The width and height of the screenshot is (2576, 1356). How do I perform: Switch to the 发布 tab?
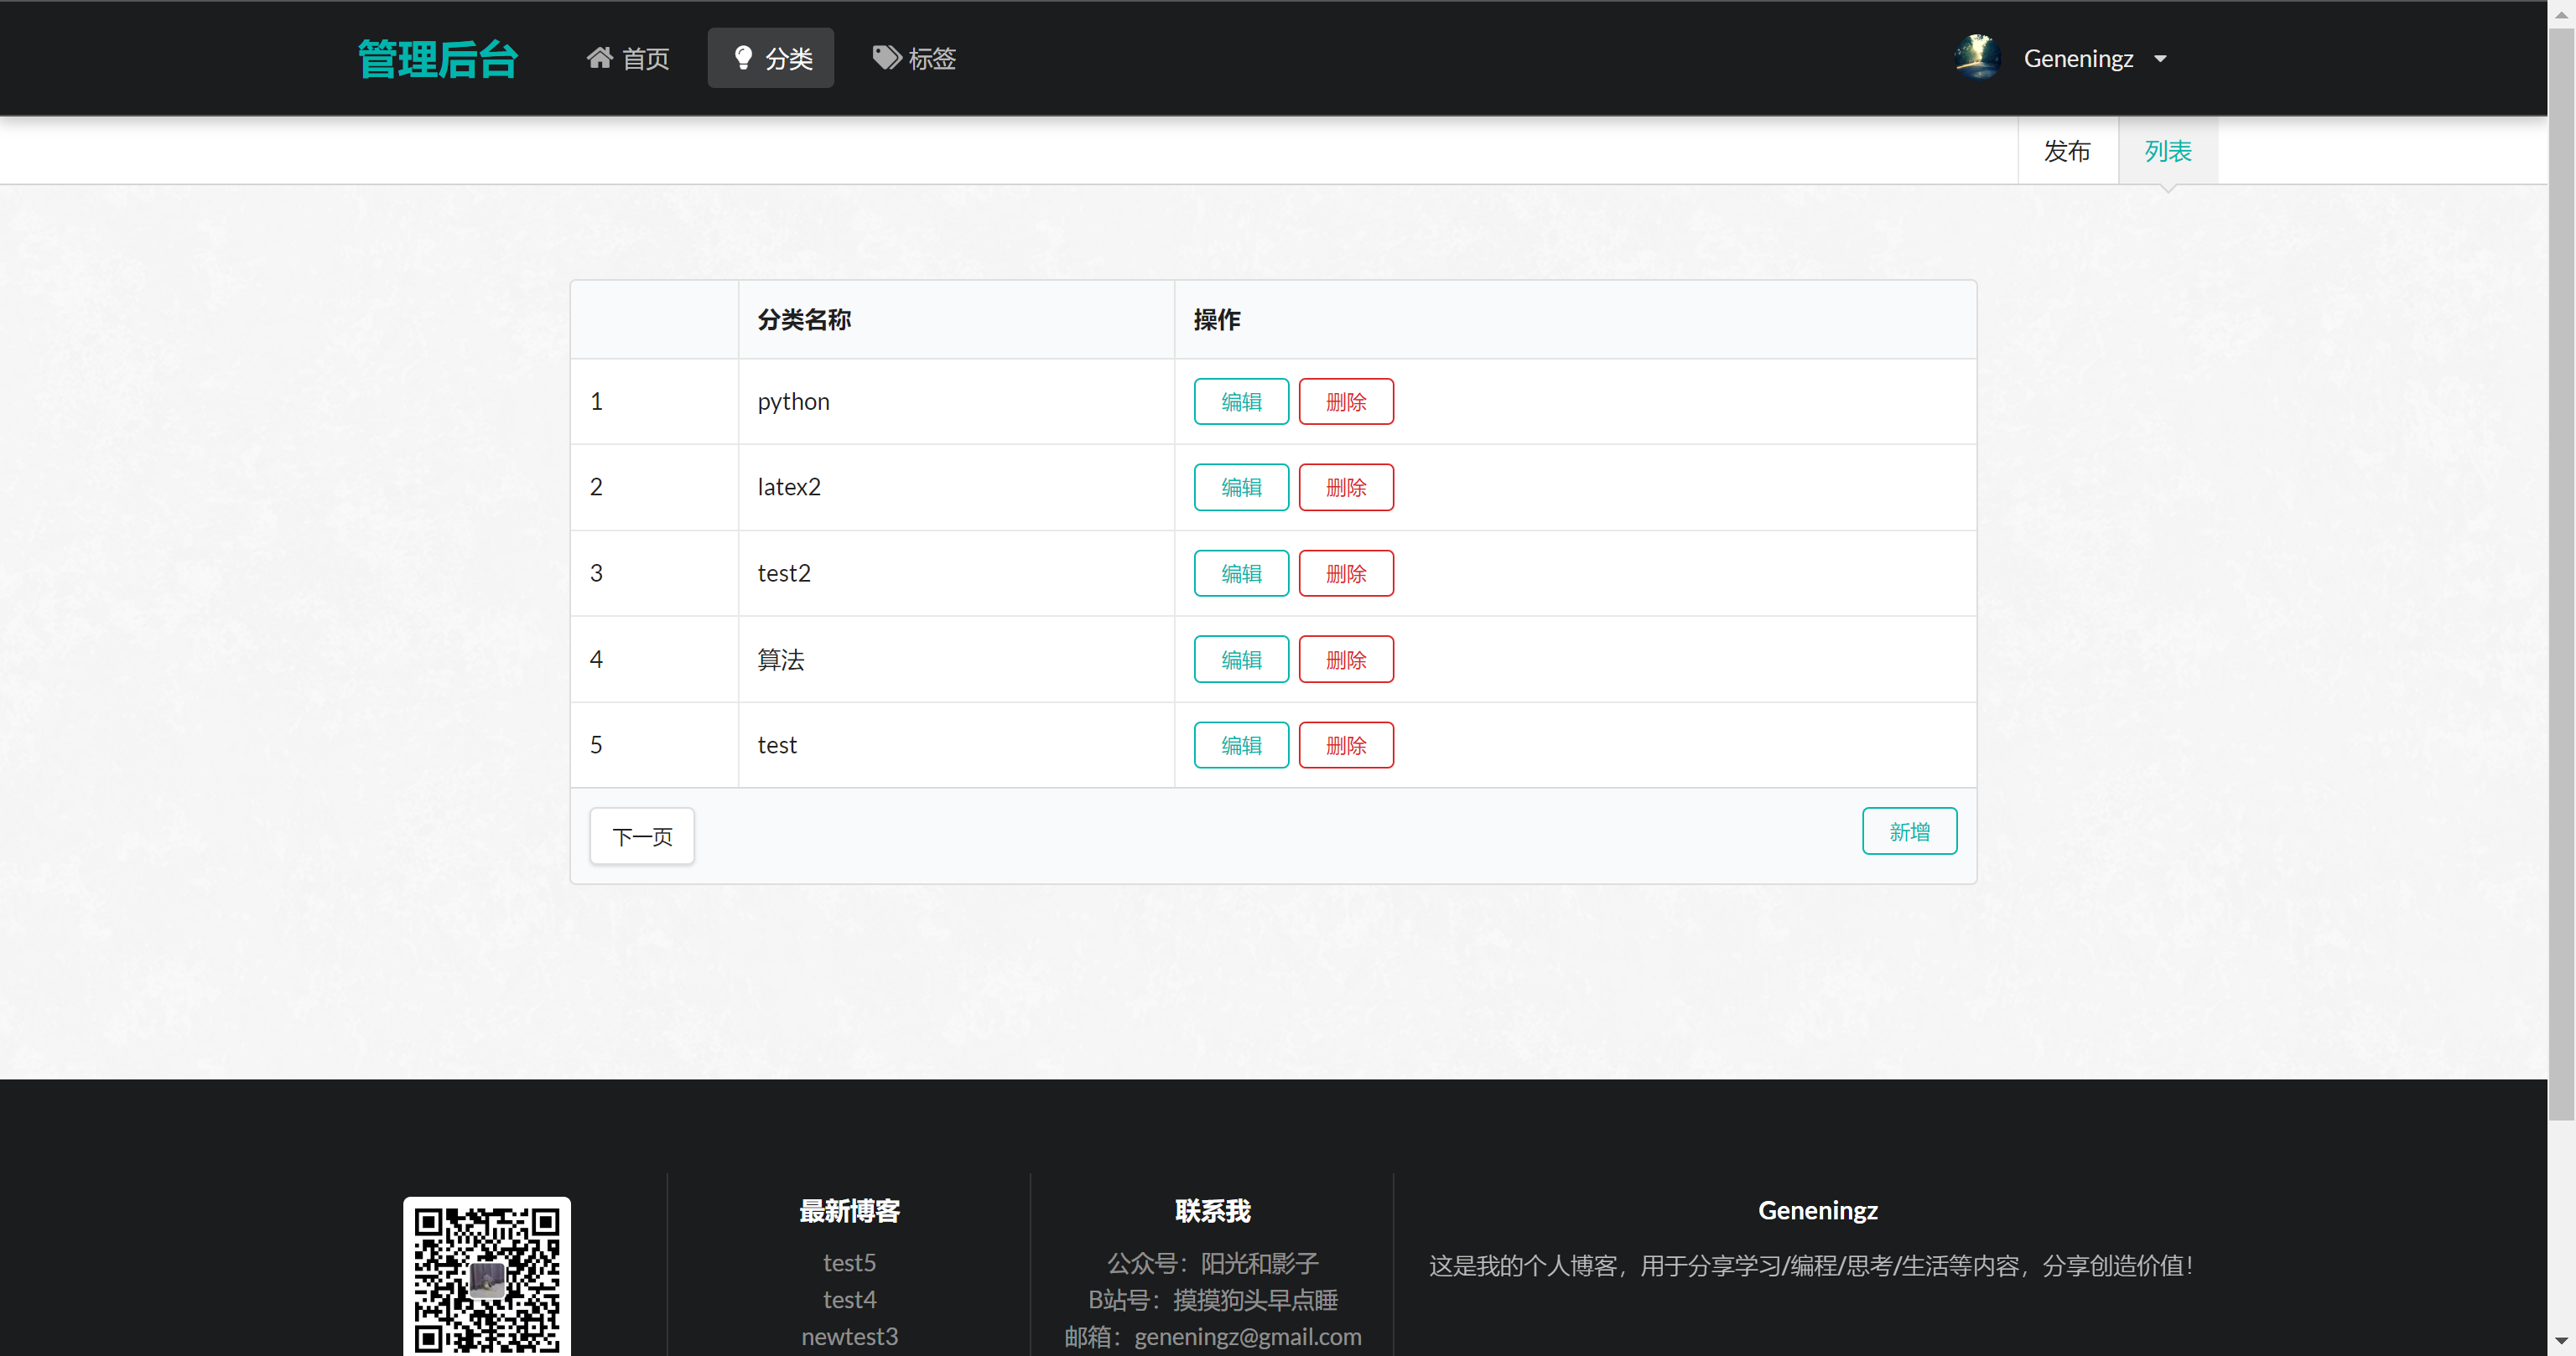(2067, 150)
